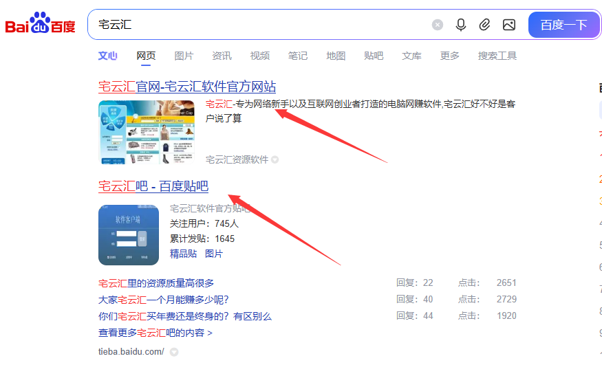Click the 百度一下 search button

click(x=563, y=25)
